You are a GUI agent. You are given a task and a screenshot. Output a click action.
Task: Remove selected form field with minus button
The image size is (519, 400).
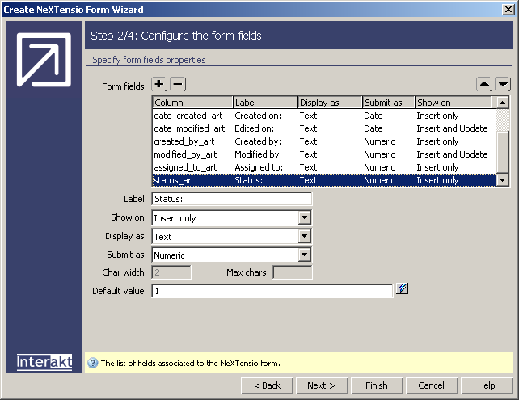coord(178,84)
